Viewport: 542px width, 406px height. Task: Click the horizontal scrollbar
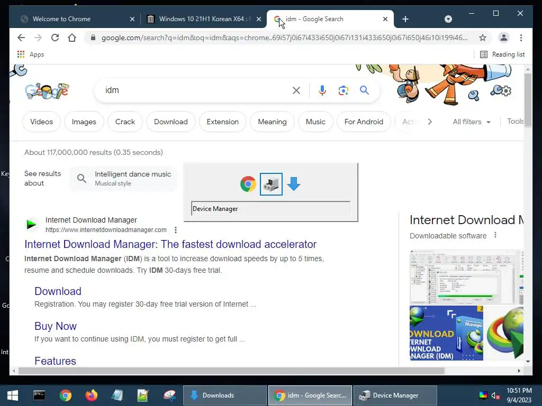click(231, 371)
